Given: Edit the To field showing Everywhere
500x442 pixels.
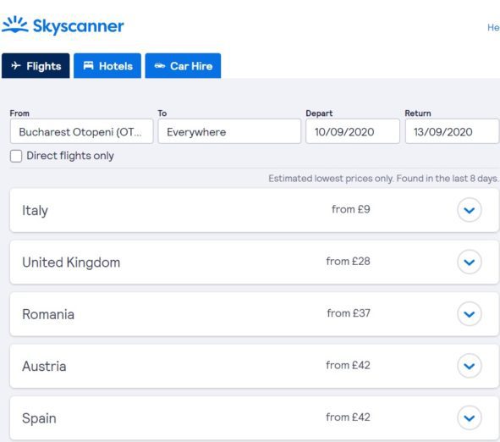Looking at the screenshot, I should pos(229,131).
